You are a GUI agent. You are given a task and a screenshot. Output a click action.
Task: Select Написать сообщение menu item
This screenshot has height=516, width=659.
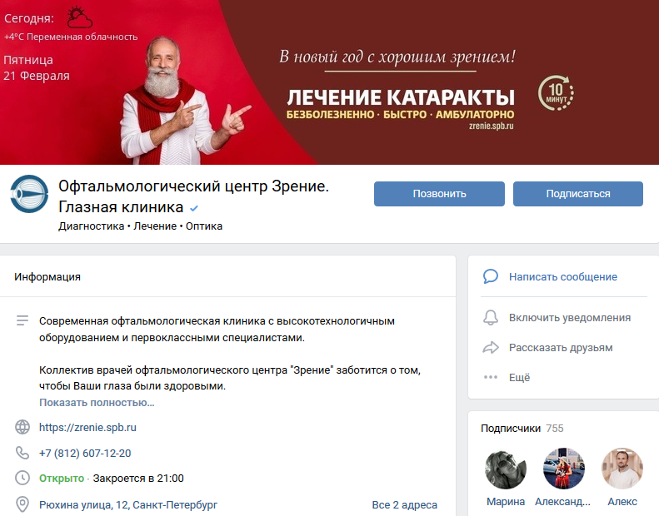562,276
